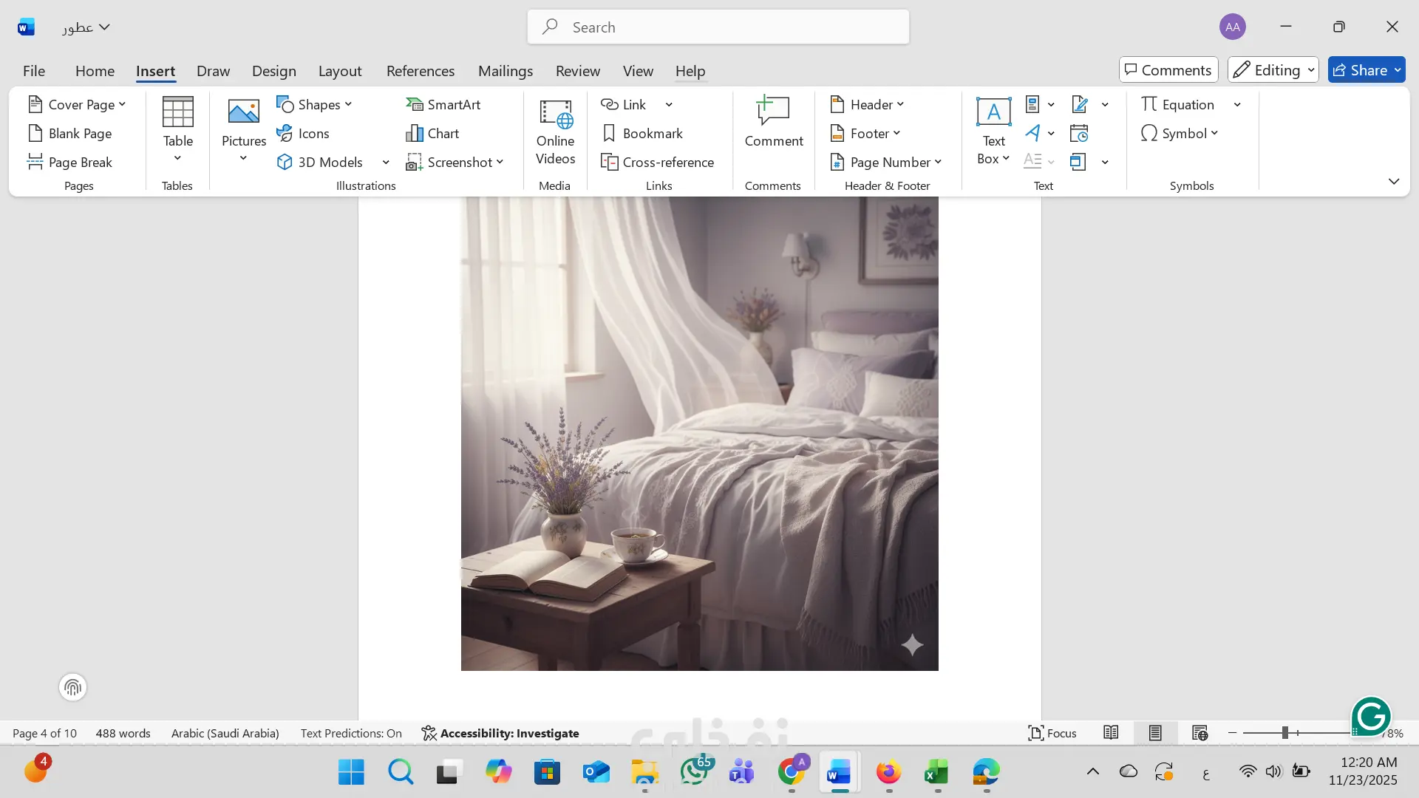
Task: Insert a Cross-reference
Action: click(x=657, y=162)
